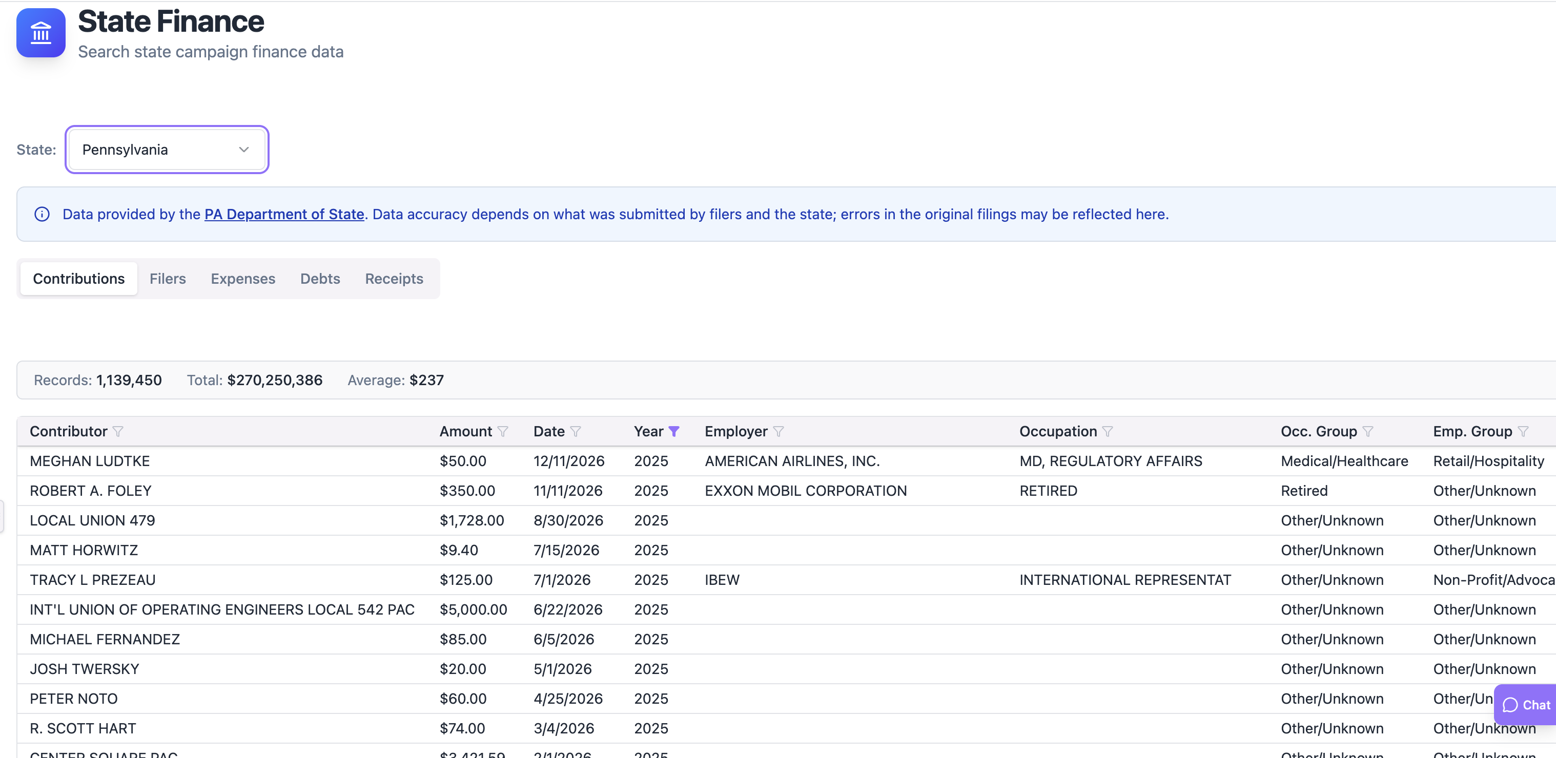Screen dimensions: 1556x758
Task: Click the MD, REGULATORY AFFAIRS occupation cell
Action: (1111, 461)
